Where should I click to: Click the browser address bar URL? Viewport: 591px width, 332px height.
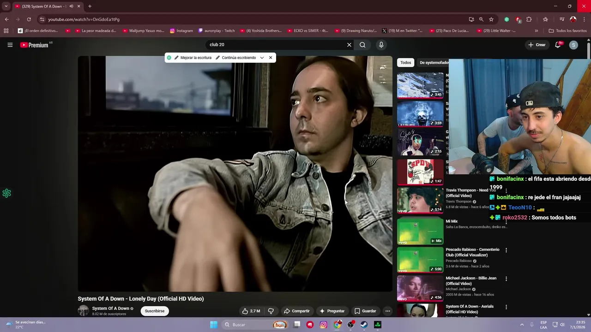point(84,19)
